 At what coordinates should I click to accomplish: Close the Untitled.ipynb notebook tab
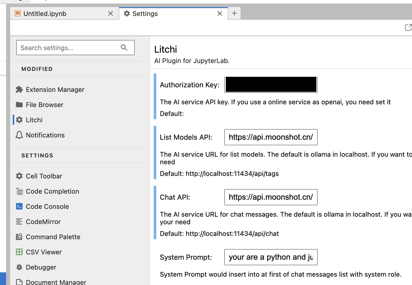[111, 13]
